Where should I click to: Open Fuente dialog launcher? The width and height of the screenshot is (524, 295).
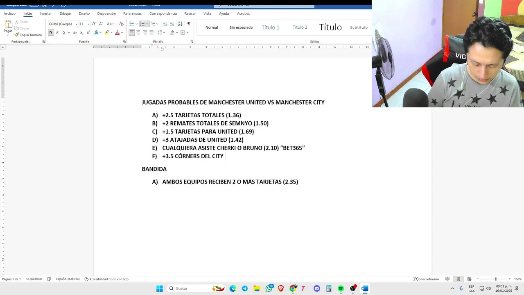[x=124, y=41]
